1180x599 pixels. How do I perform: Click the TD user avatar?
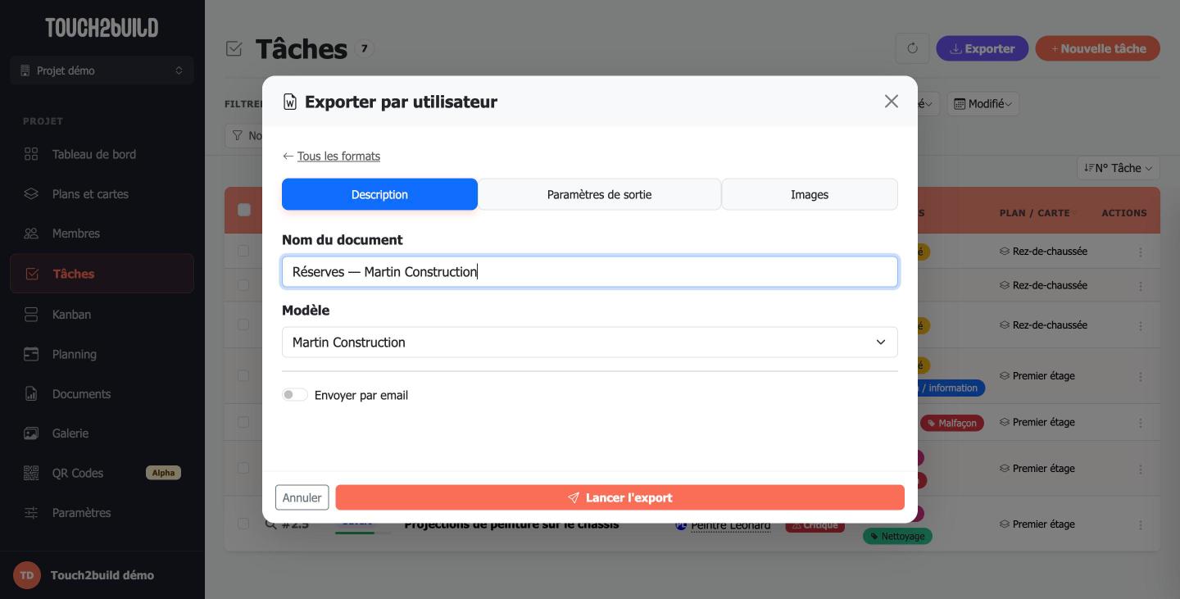point(27,575)
